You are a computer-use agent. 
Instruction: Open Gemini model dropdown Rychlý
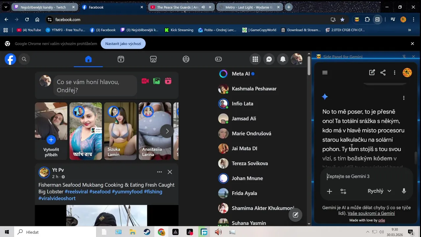pos(379,191)
